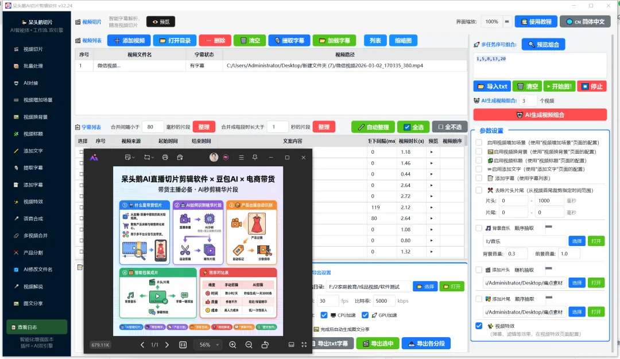This screenshot has width=620, height=359.
Task: Open 图文分享 sidebar page
Action: [x=33, y=303]
